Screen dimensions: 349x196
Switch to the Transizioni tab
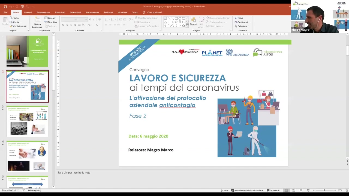click(x=60, y=13)
